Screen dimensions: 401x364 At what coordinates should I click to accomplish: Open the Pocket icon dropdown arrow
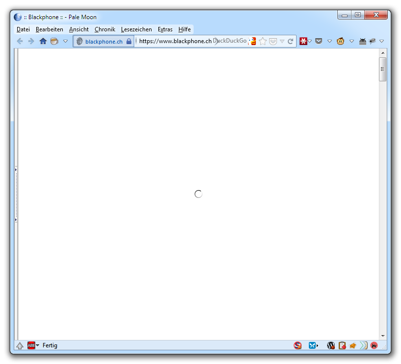[x=329, y=41]
